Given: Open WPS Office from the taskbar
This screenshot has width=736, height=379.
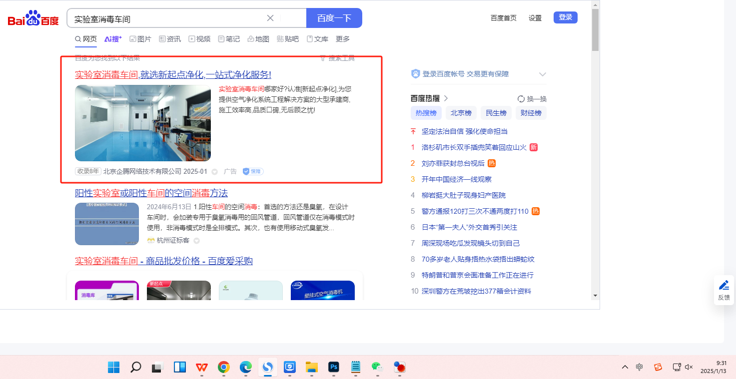Looking at the screenshot, I should [x=202, y=368].
